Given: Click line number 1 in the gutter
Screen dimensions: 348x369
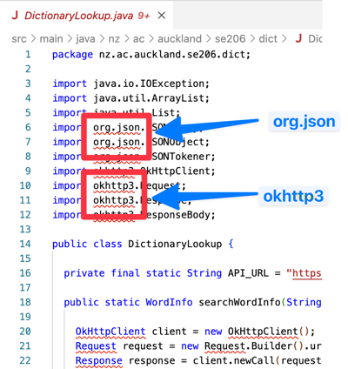Looking at the screenshot, I should point(28,55).
